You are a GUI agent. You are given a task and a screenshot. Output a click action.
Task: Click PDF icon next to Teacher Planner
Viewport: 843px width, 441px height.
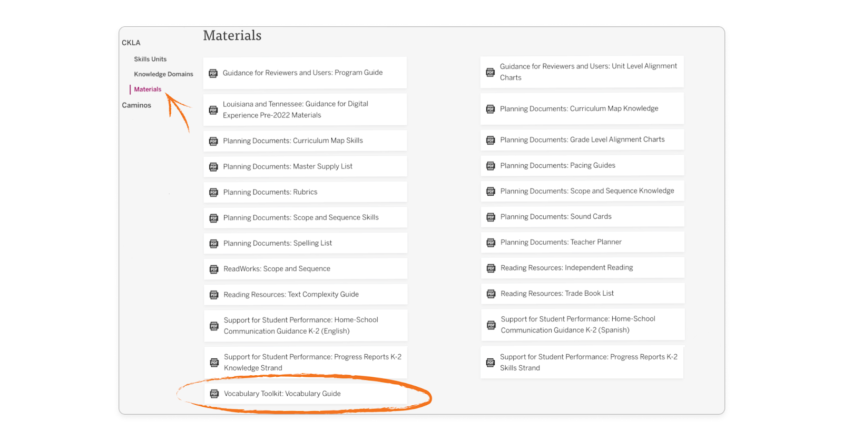491,243
